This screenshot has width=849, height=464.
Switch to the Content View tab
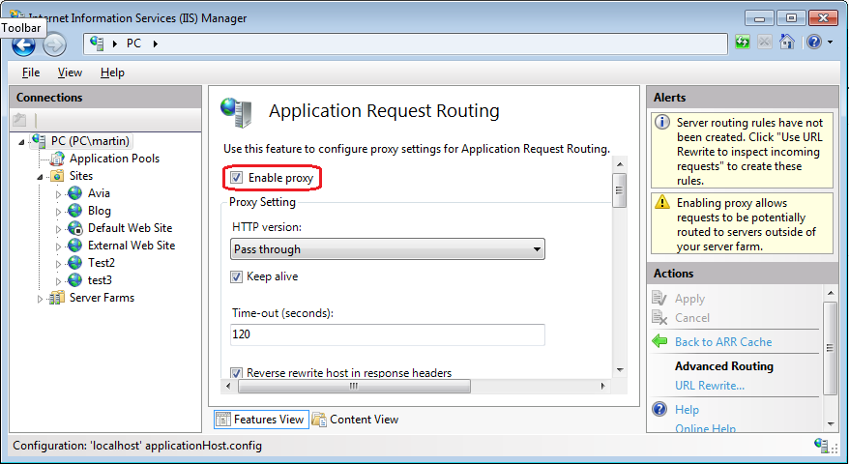coord(355,420)
